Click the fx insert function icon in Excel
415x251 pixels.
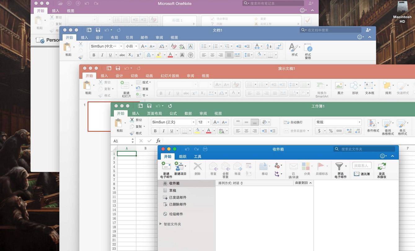click(158, 141)
